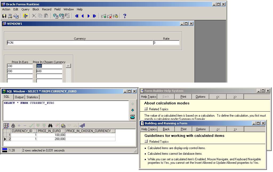Click the Enter Query icon
The height and width of the screenshot is (172, 273).
pos(55,16)
